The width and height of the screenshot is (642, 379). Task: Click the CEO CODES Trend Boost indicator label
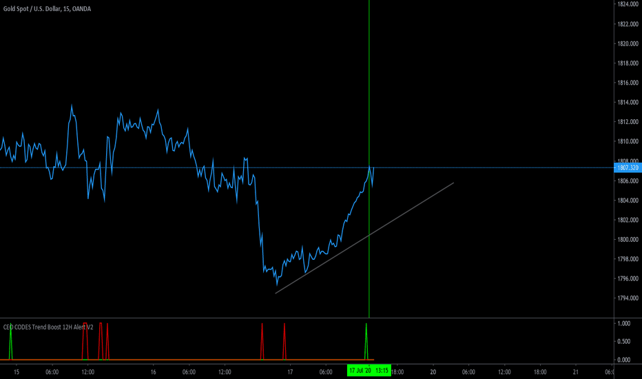tap(48, 327)
